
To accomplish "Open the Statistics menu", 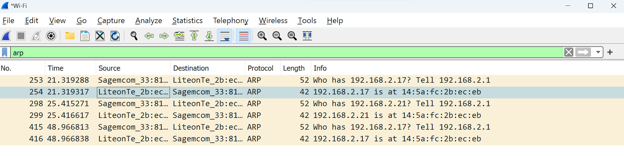I will pyautogui.click(x=188, y=21).
